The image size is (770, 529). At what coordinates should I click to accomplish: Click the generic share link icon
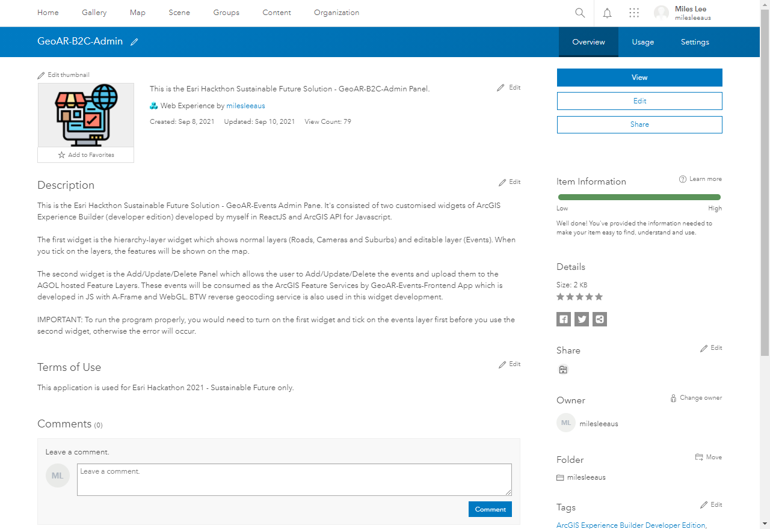coord(600,319)
